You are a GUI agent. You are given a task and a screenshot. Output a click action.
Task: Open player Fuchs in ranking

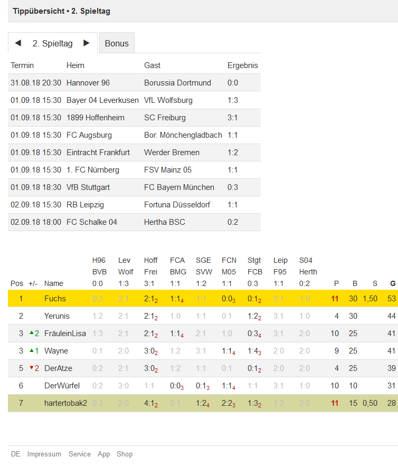55,299
